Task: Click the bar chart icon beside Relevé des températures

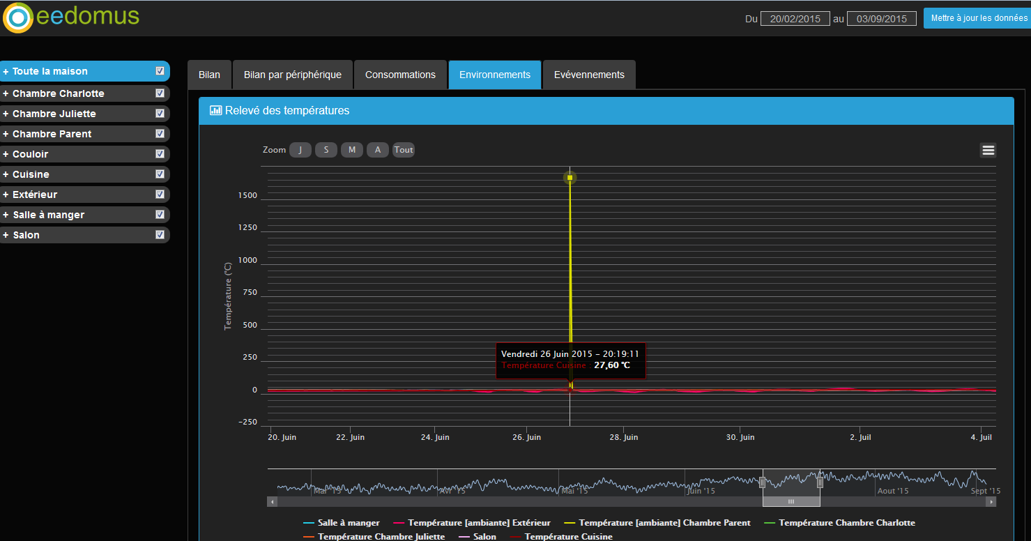Action: (x=215, y=110)
